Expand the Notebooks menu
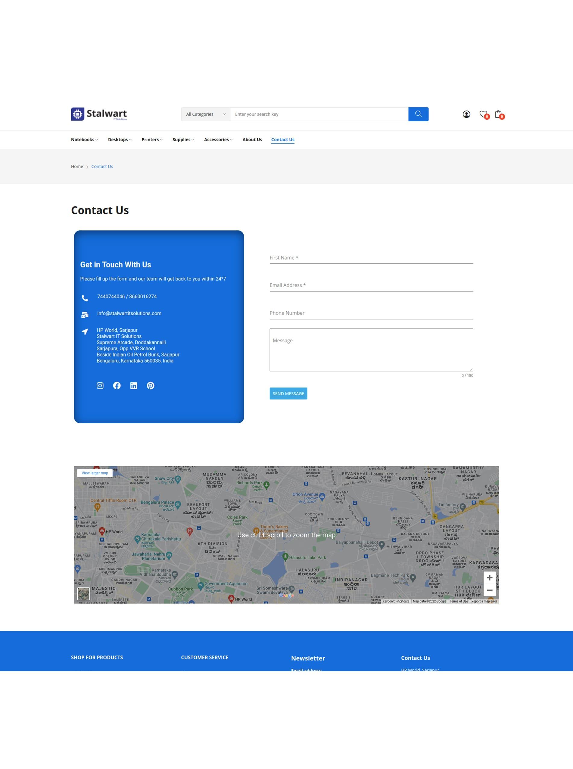 [x=84, y=139]
